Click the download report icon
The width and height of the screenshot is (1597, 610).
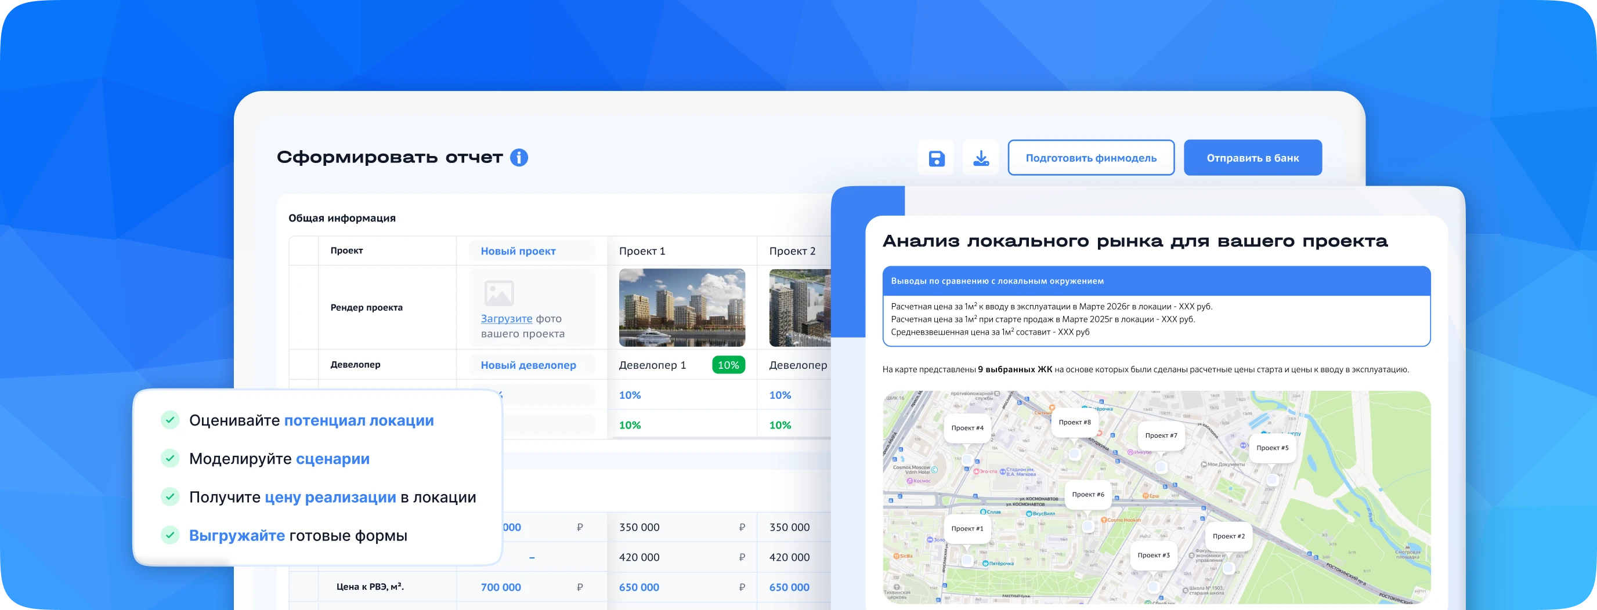pyautogui.click(x=981, y=158)
